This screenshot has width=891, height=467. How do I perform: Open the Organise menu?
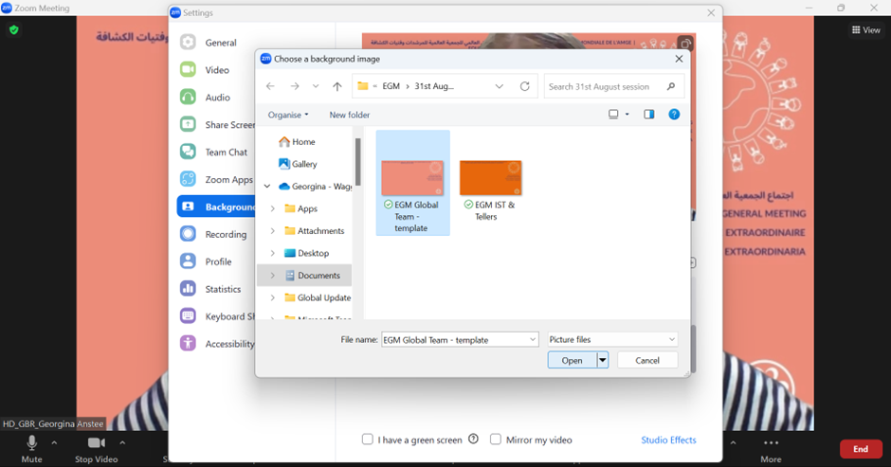[288, 115]
